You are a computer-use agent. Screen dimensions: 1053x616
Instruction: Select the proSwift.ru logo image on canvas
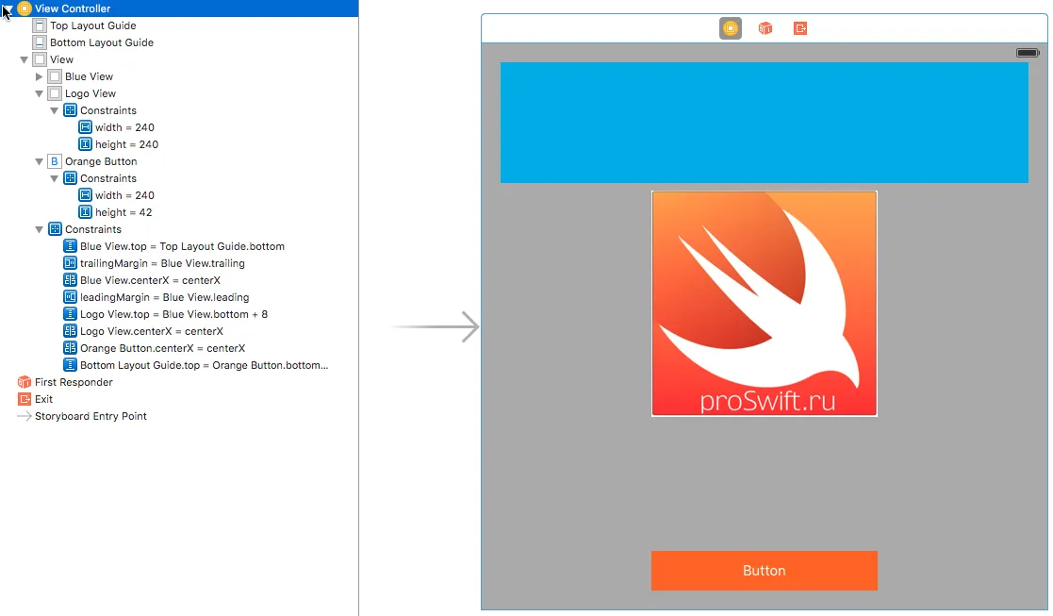pos(765,304)
